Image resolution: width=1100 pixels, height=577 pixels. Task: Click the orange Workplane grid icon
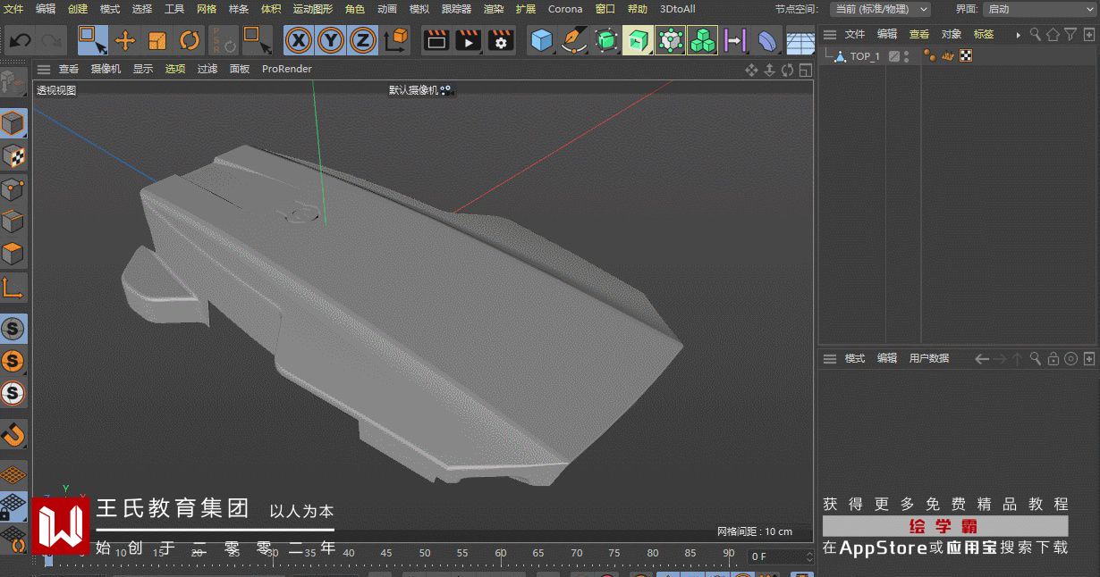tap(13, 474)
